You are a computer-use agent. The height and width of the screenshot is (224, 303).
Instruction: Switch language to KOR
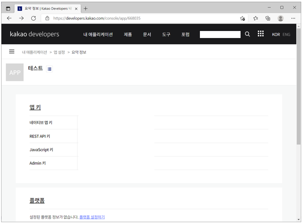click(x=276, y=35)
